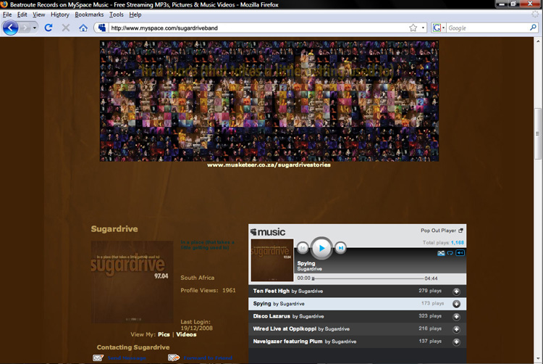The height and width of the screenshot is (364, 543).
Task: Open the Google search engine selector
Action: [439, 28]
